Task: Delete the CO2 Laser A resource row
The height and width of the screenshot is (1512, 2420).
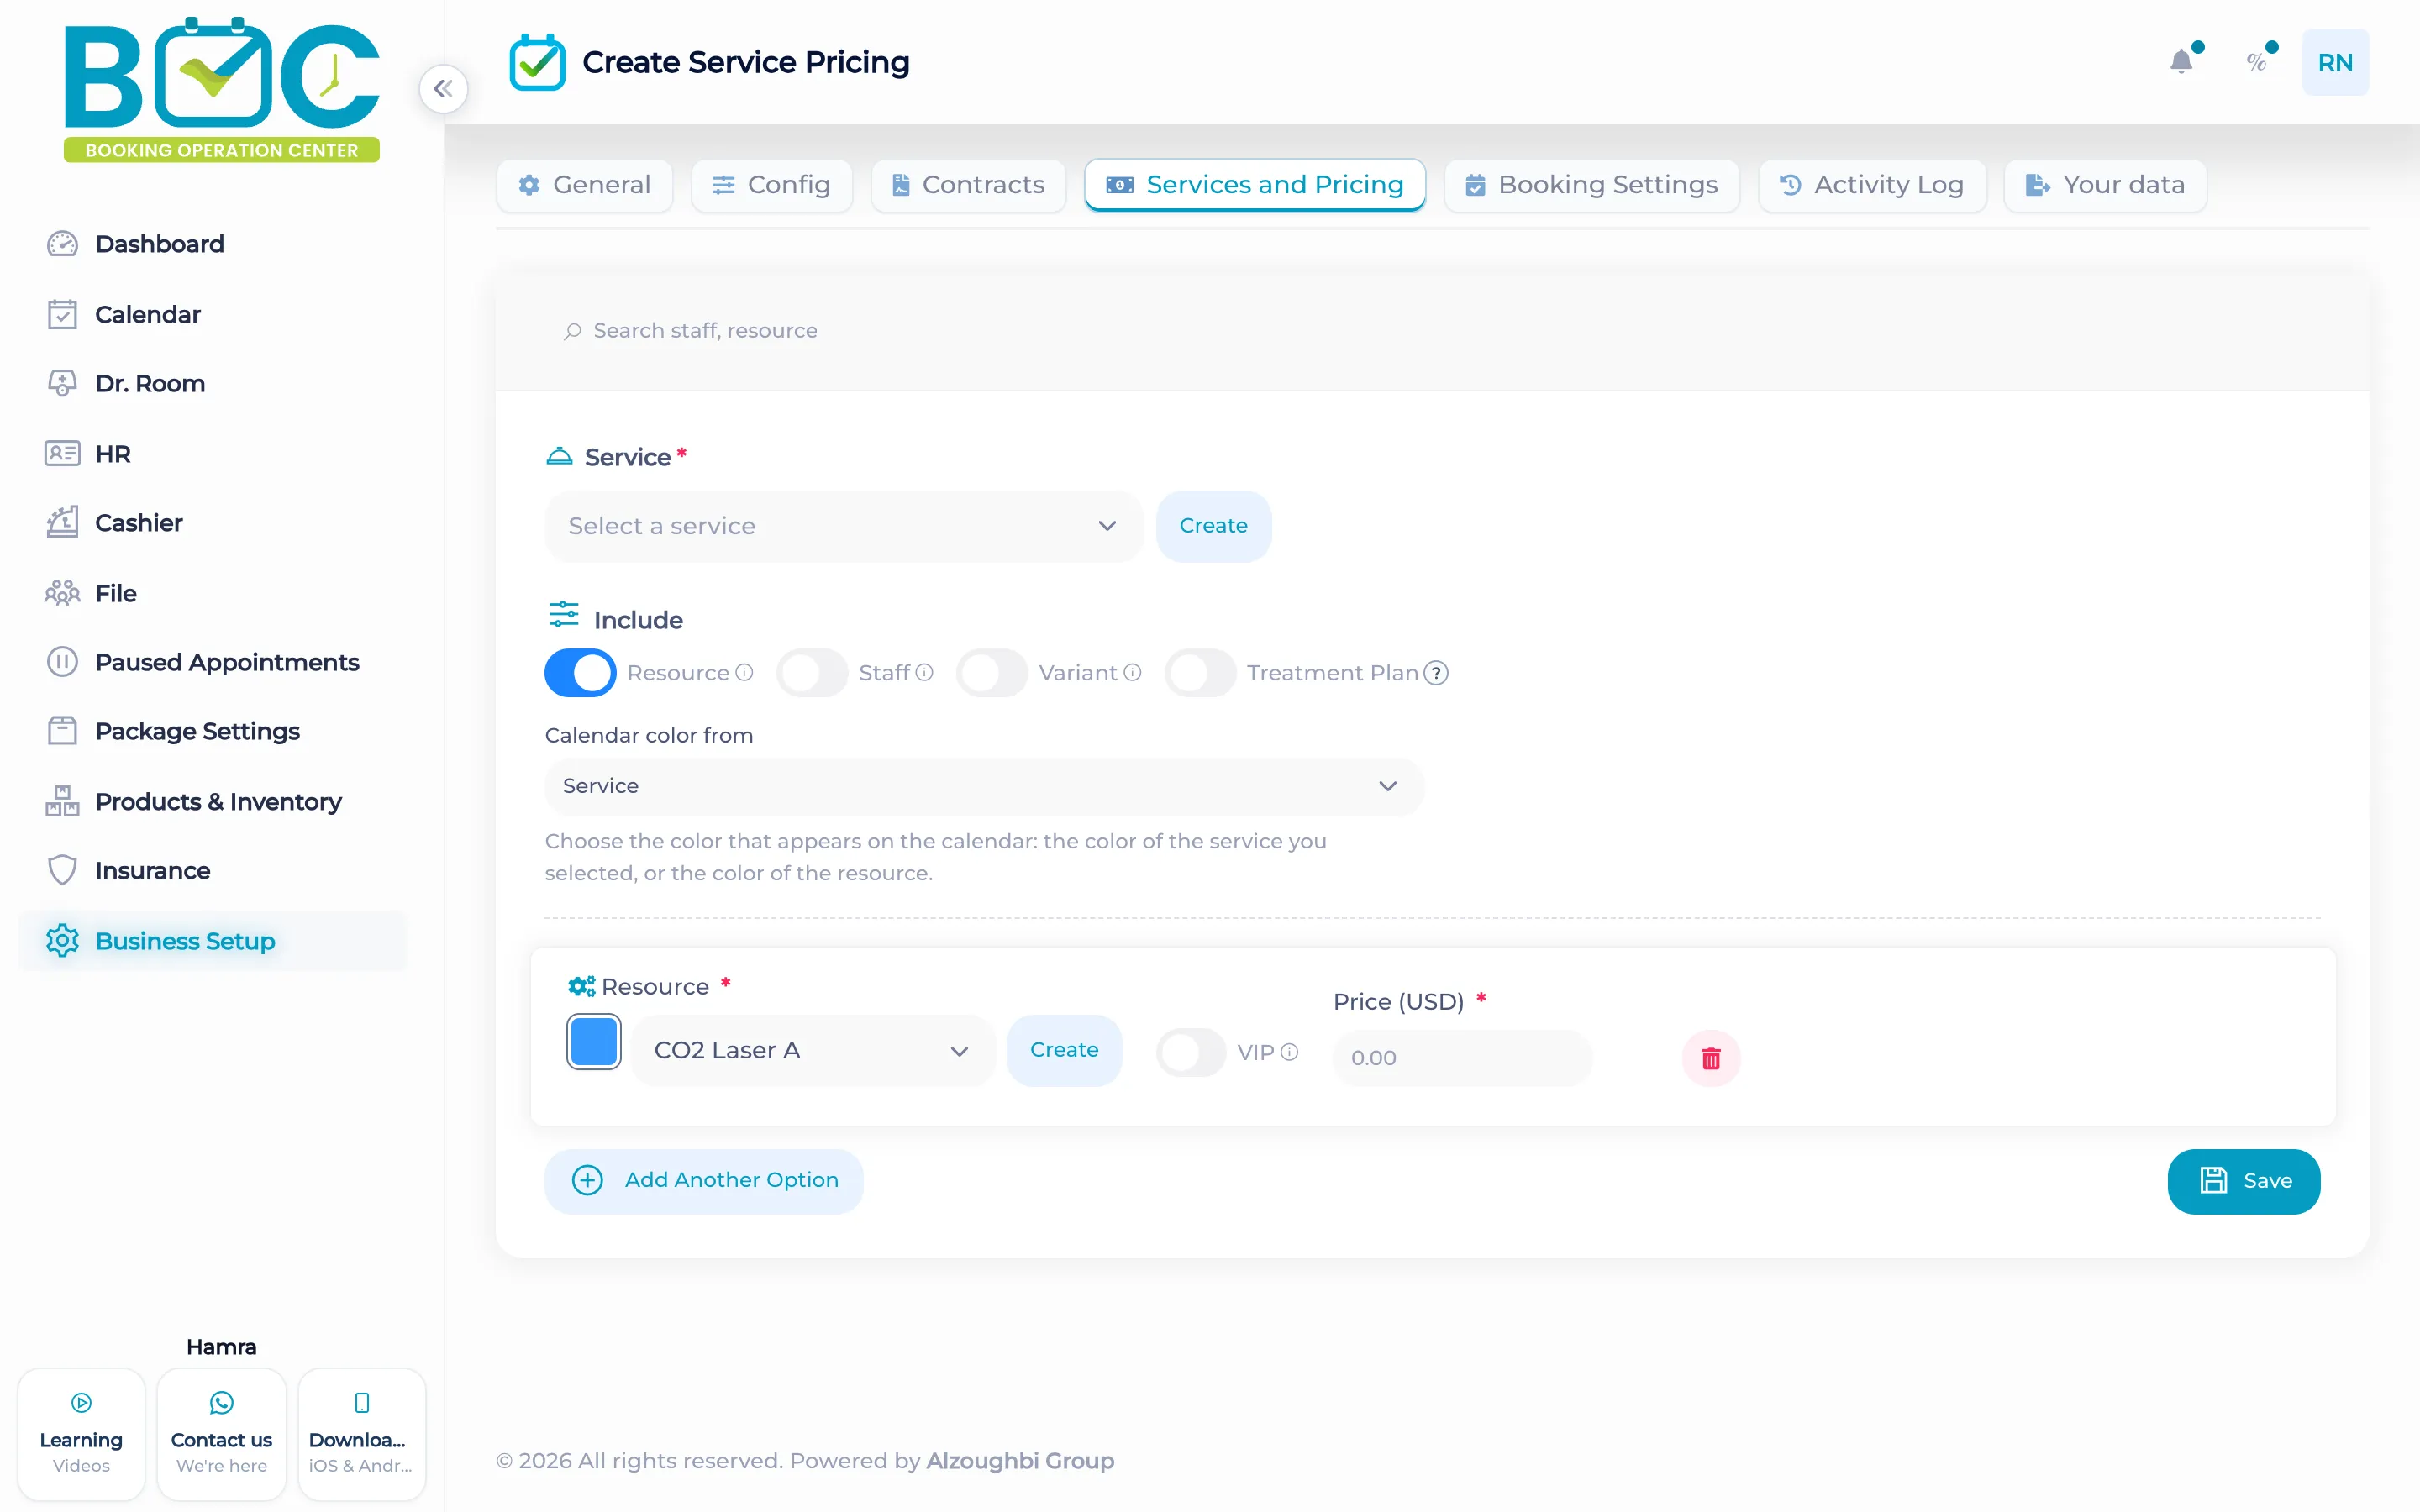Action: tap(1711, 1058)
